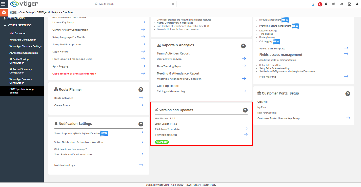Click the Vtiger footer link
Image resolution: width=361 pixels, height=187 pixels.
click(x=196, y=185)
